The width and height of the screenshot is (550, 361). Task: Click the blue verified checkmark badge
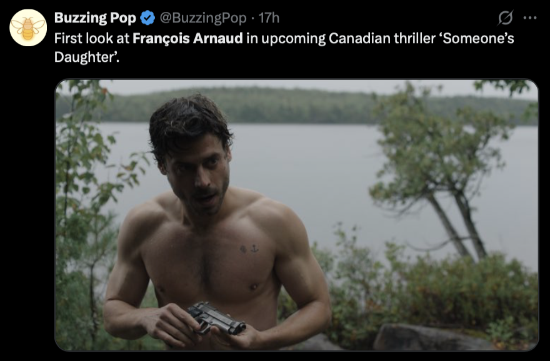point(147,18)
